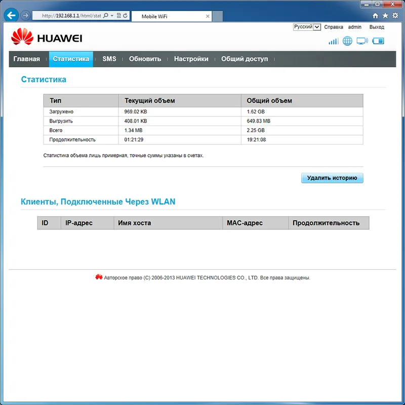
Task: Select the Статистика menu tab
Action: point(71,59)
